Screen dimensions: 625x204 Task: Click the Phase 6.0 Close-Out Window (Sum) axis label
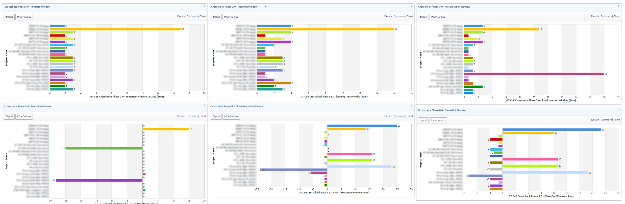pos(541,196)
